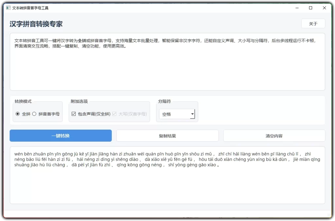Click the 清空内容 clear content button
Viewport: 335px width, 221px height.
coord(274,135)
